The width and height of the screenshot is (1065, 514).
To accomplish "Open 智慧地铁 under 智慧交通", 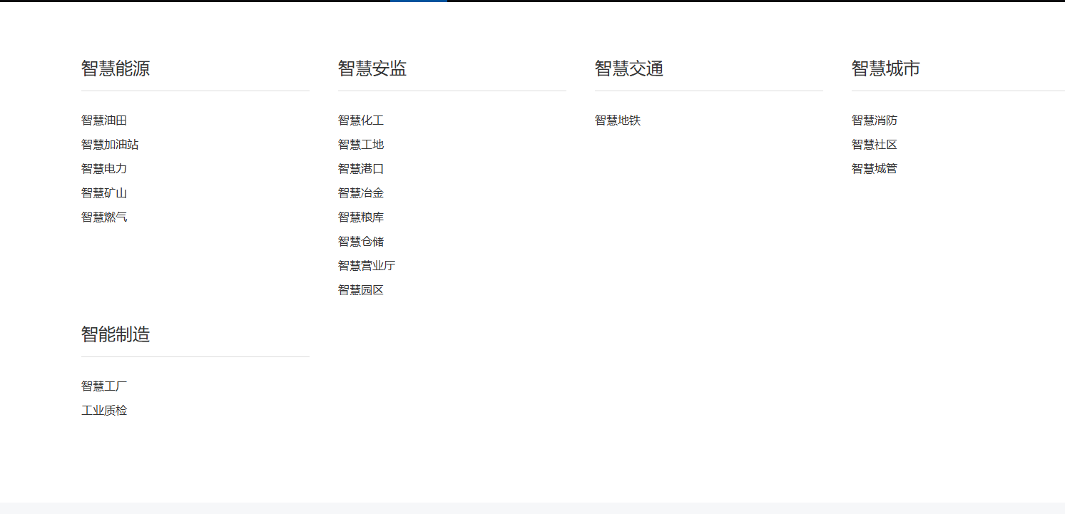I will 618,120.
